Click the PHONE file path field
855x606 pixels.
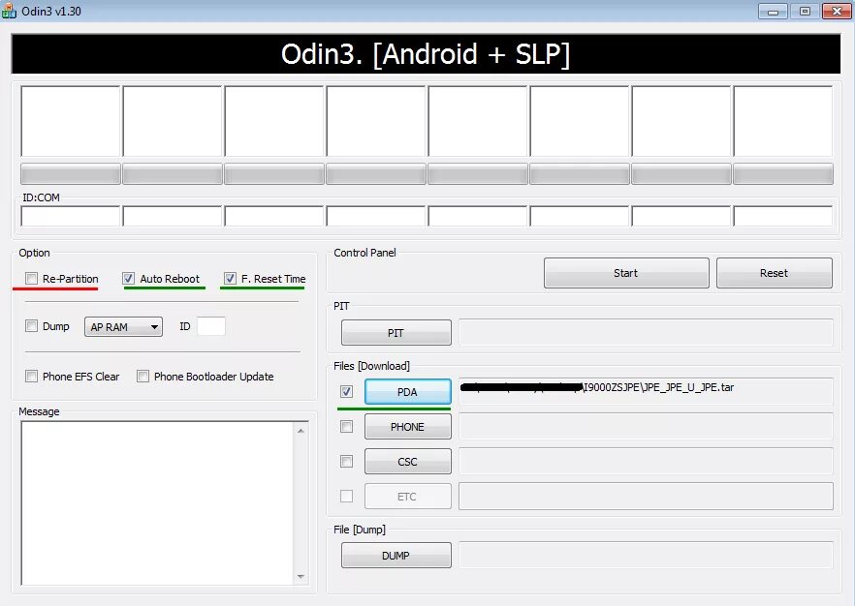pos(646,426)
